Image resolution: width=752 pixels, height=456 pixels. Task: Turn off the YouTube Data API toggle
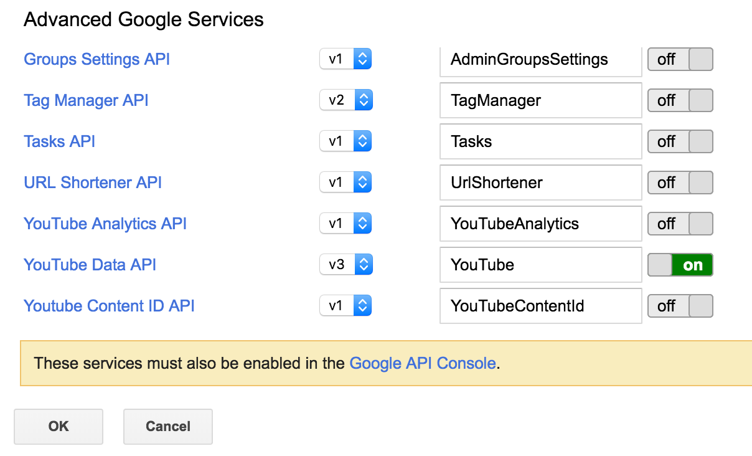680,265
